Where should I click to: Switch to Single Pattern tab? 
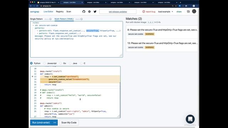click(x=36, y=19)
